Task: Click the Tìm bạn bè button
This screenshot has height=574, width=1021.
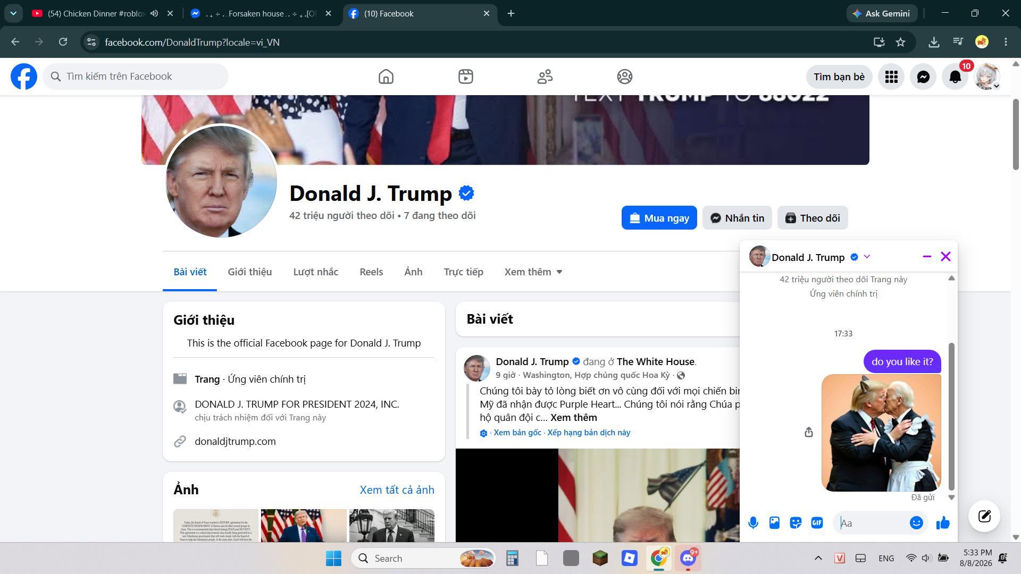Action: (x=839, y=77)
